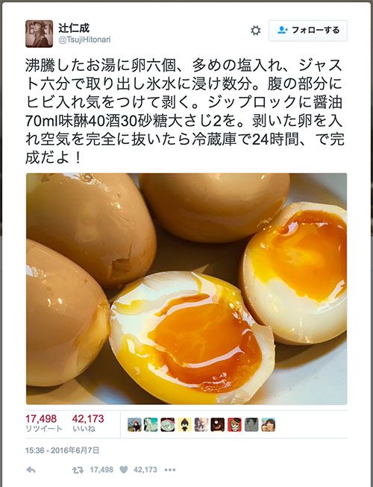Click the red-background cartoon avatar
The image size is (373, 487).
point(234,424)
